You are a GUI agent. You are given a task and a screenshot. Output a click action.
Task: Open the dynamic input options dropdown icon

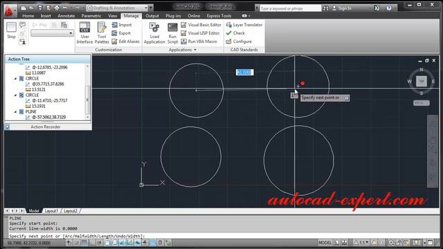coord(347,98)
